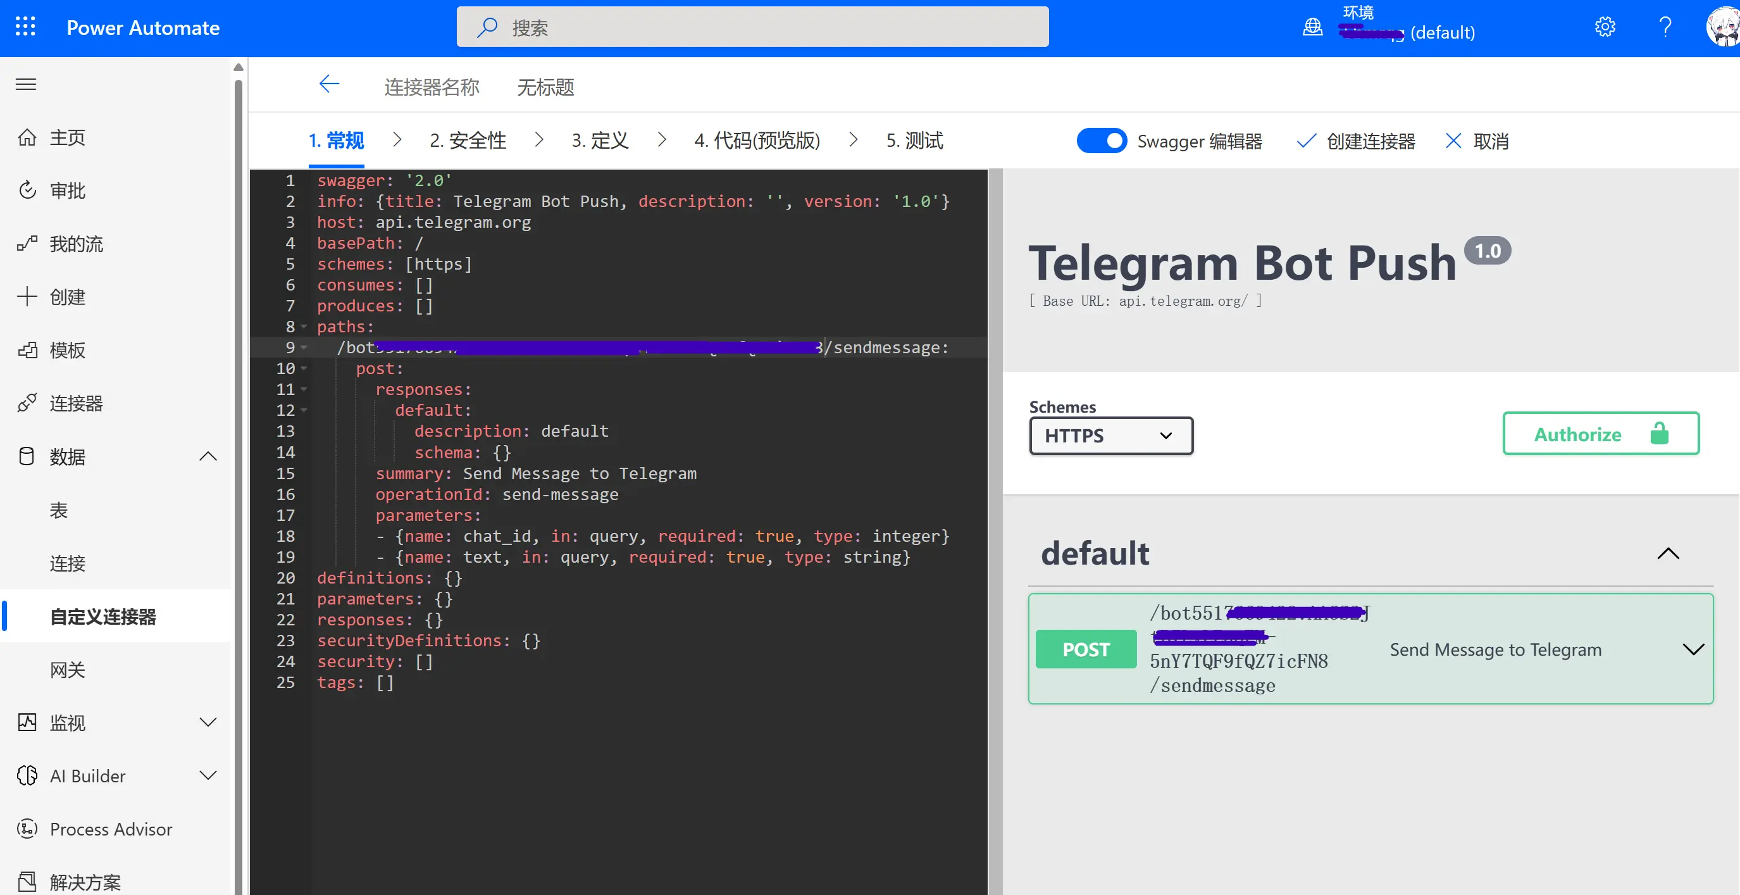The width and height of the screenshot is (1740, 895).
Task: Click the securityDefinitions: {} line
Action: point(429,641)
